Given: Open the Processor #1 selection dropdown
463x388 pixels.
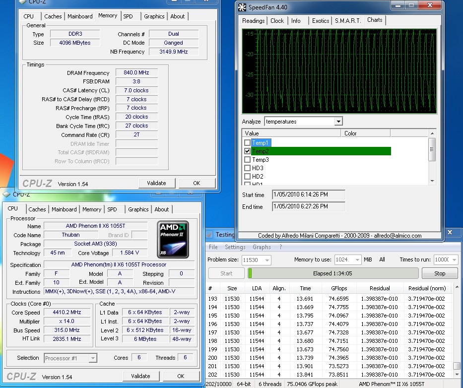Looking at the screenshot, I should 93,358.
